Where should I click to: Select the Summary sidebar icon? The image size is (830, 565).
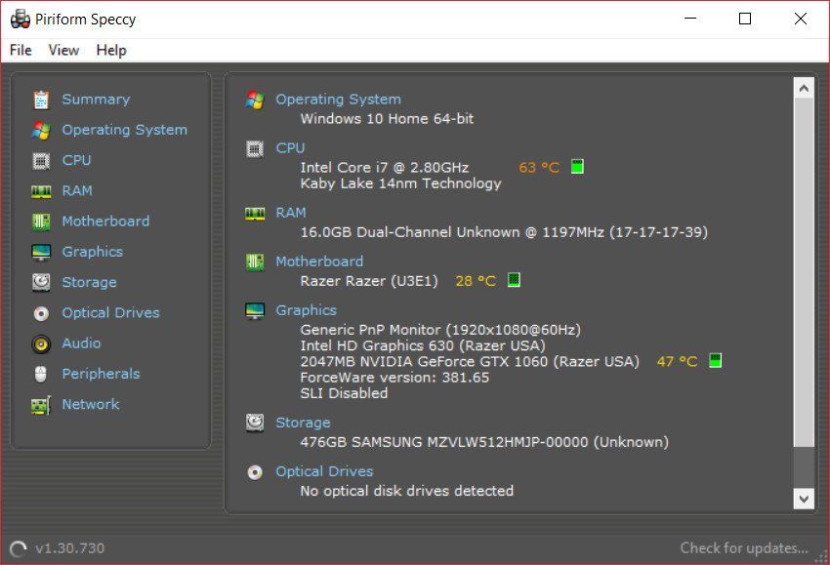(40, 99)
